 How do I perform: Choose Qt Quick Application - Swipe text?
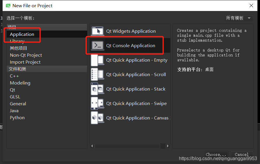click(x=136, y=103)
